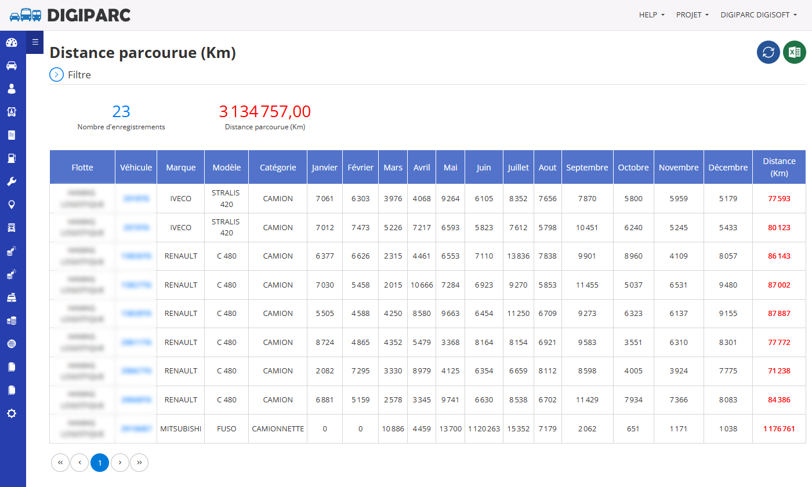Click the MITSUBISHI brand cell
Viewport: 812px width, 487px height.
pyautogui.click(x=181, y=429)
